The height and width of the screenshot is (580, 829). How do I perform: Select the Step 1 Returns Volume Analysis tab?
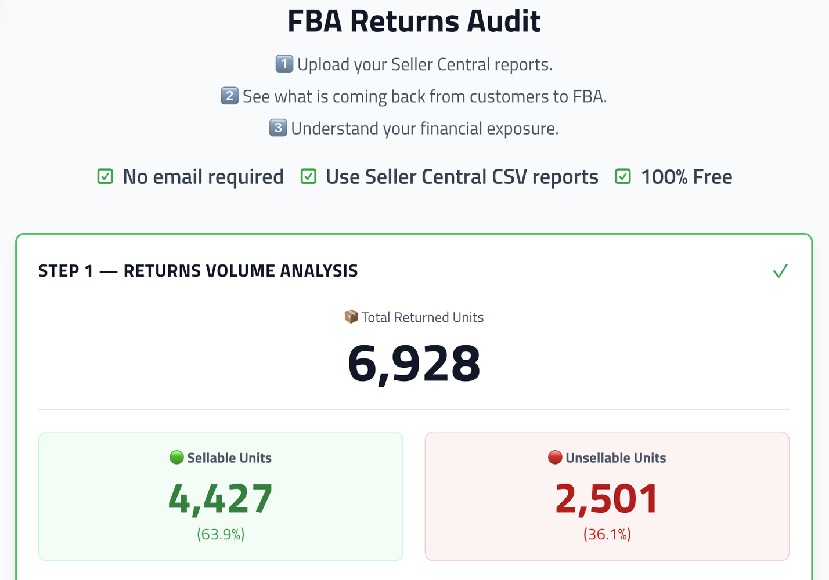click(x=199, y=270)
